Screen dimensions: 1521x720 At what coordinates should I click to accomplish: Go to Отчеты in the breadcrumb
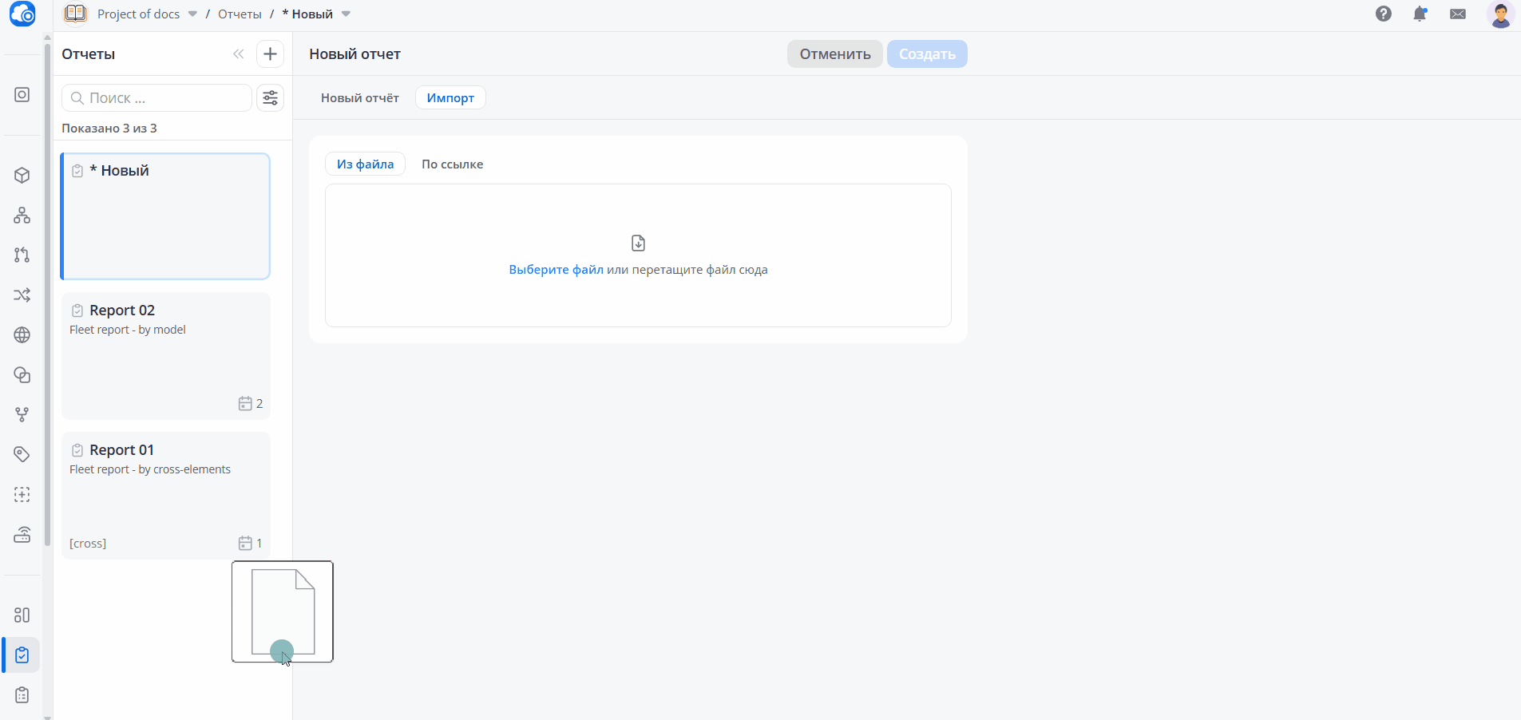[x=240, y=14]
